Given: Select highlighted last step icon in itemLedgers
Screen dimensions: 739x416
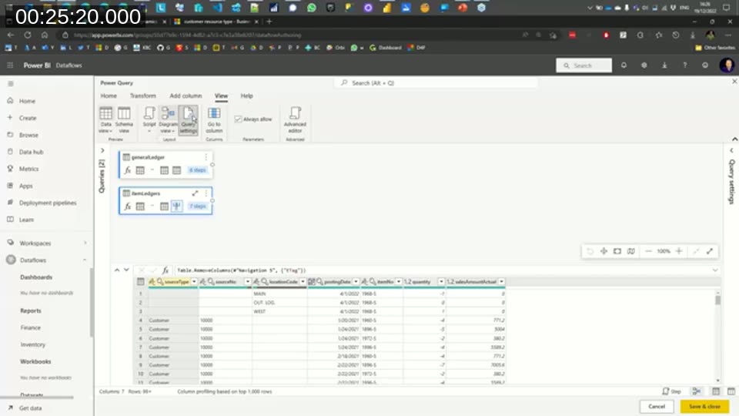Looking at the screenshot, I should click(x=177, y=206).
